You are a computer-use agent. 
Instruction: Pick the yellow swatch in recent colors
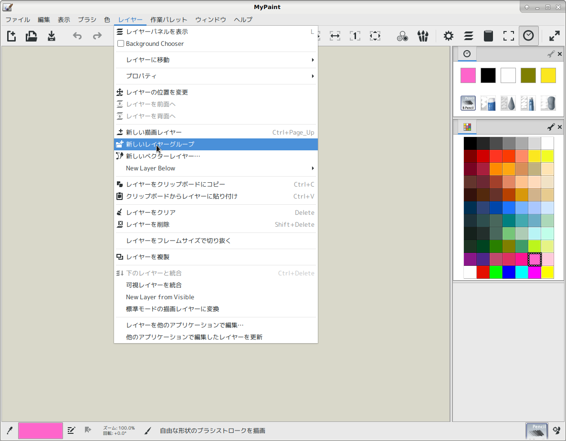[x=548, y=75]
